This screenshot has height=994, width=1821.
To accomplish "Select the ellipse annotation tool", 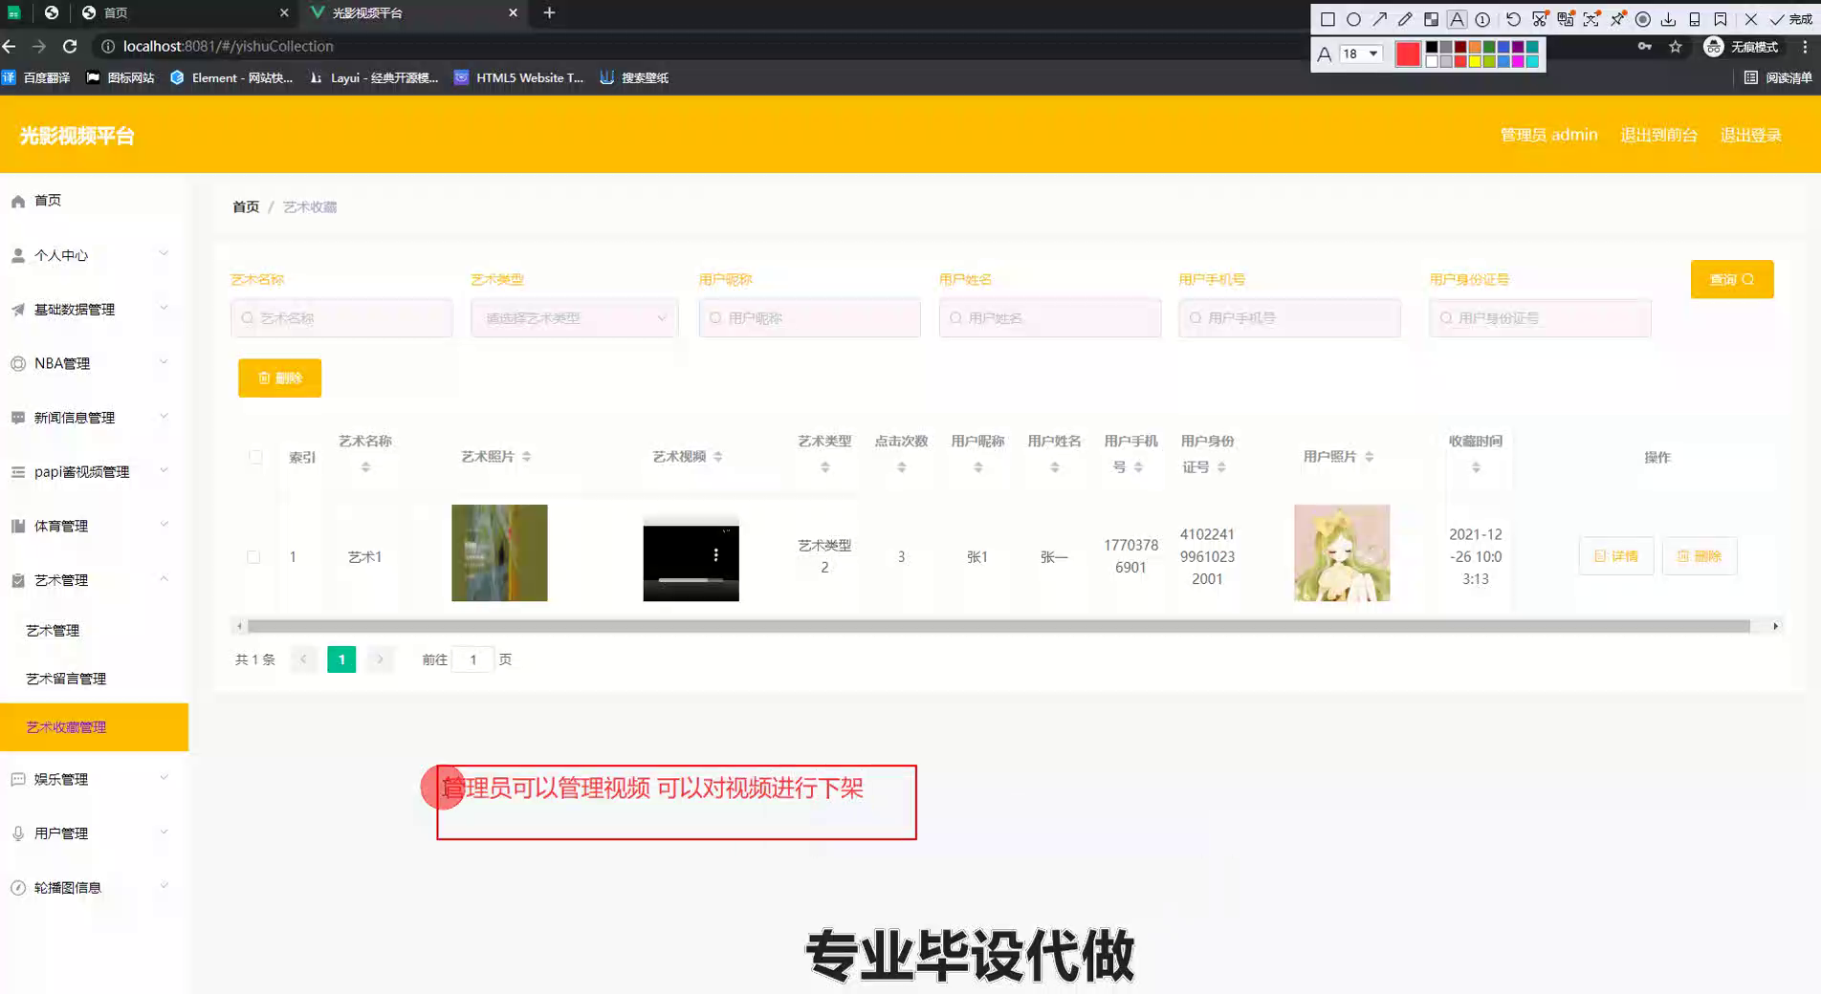I will coord(1353,19).
